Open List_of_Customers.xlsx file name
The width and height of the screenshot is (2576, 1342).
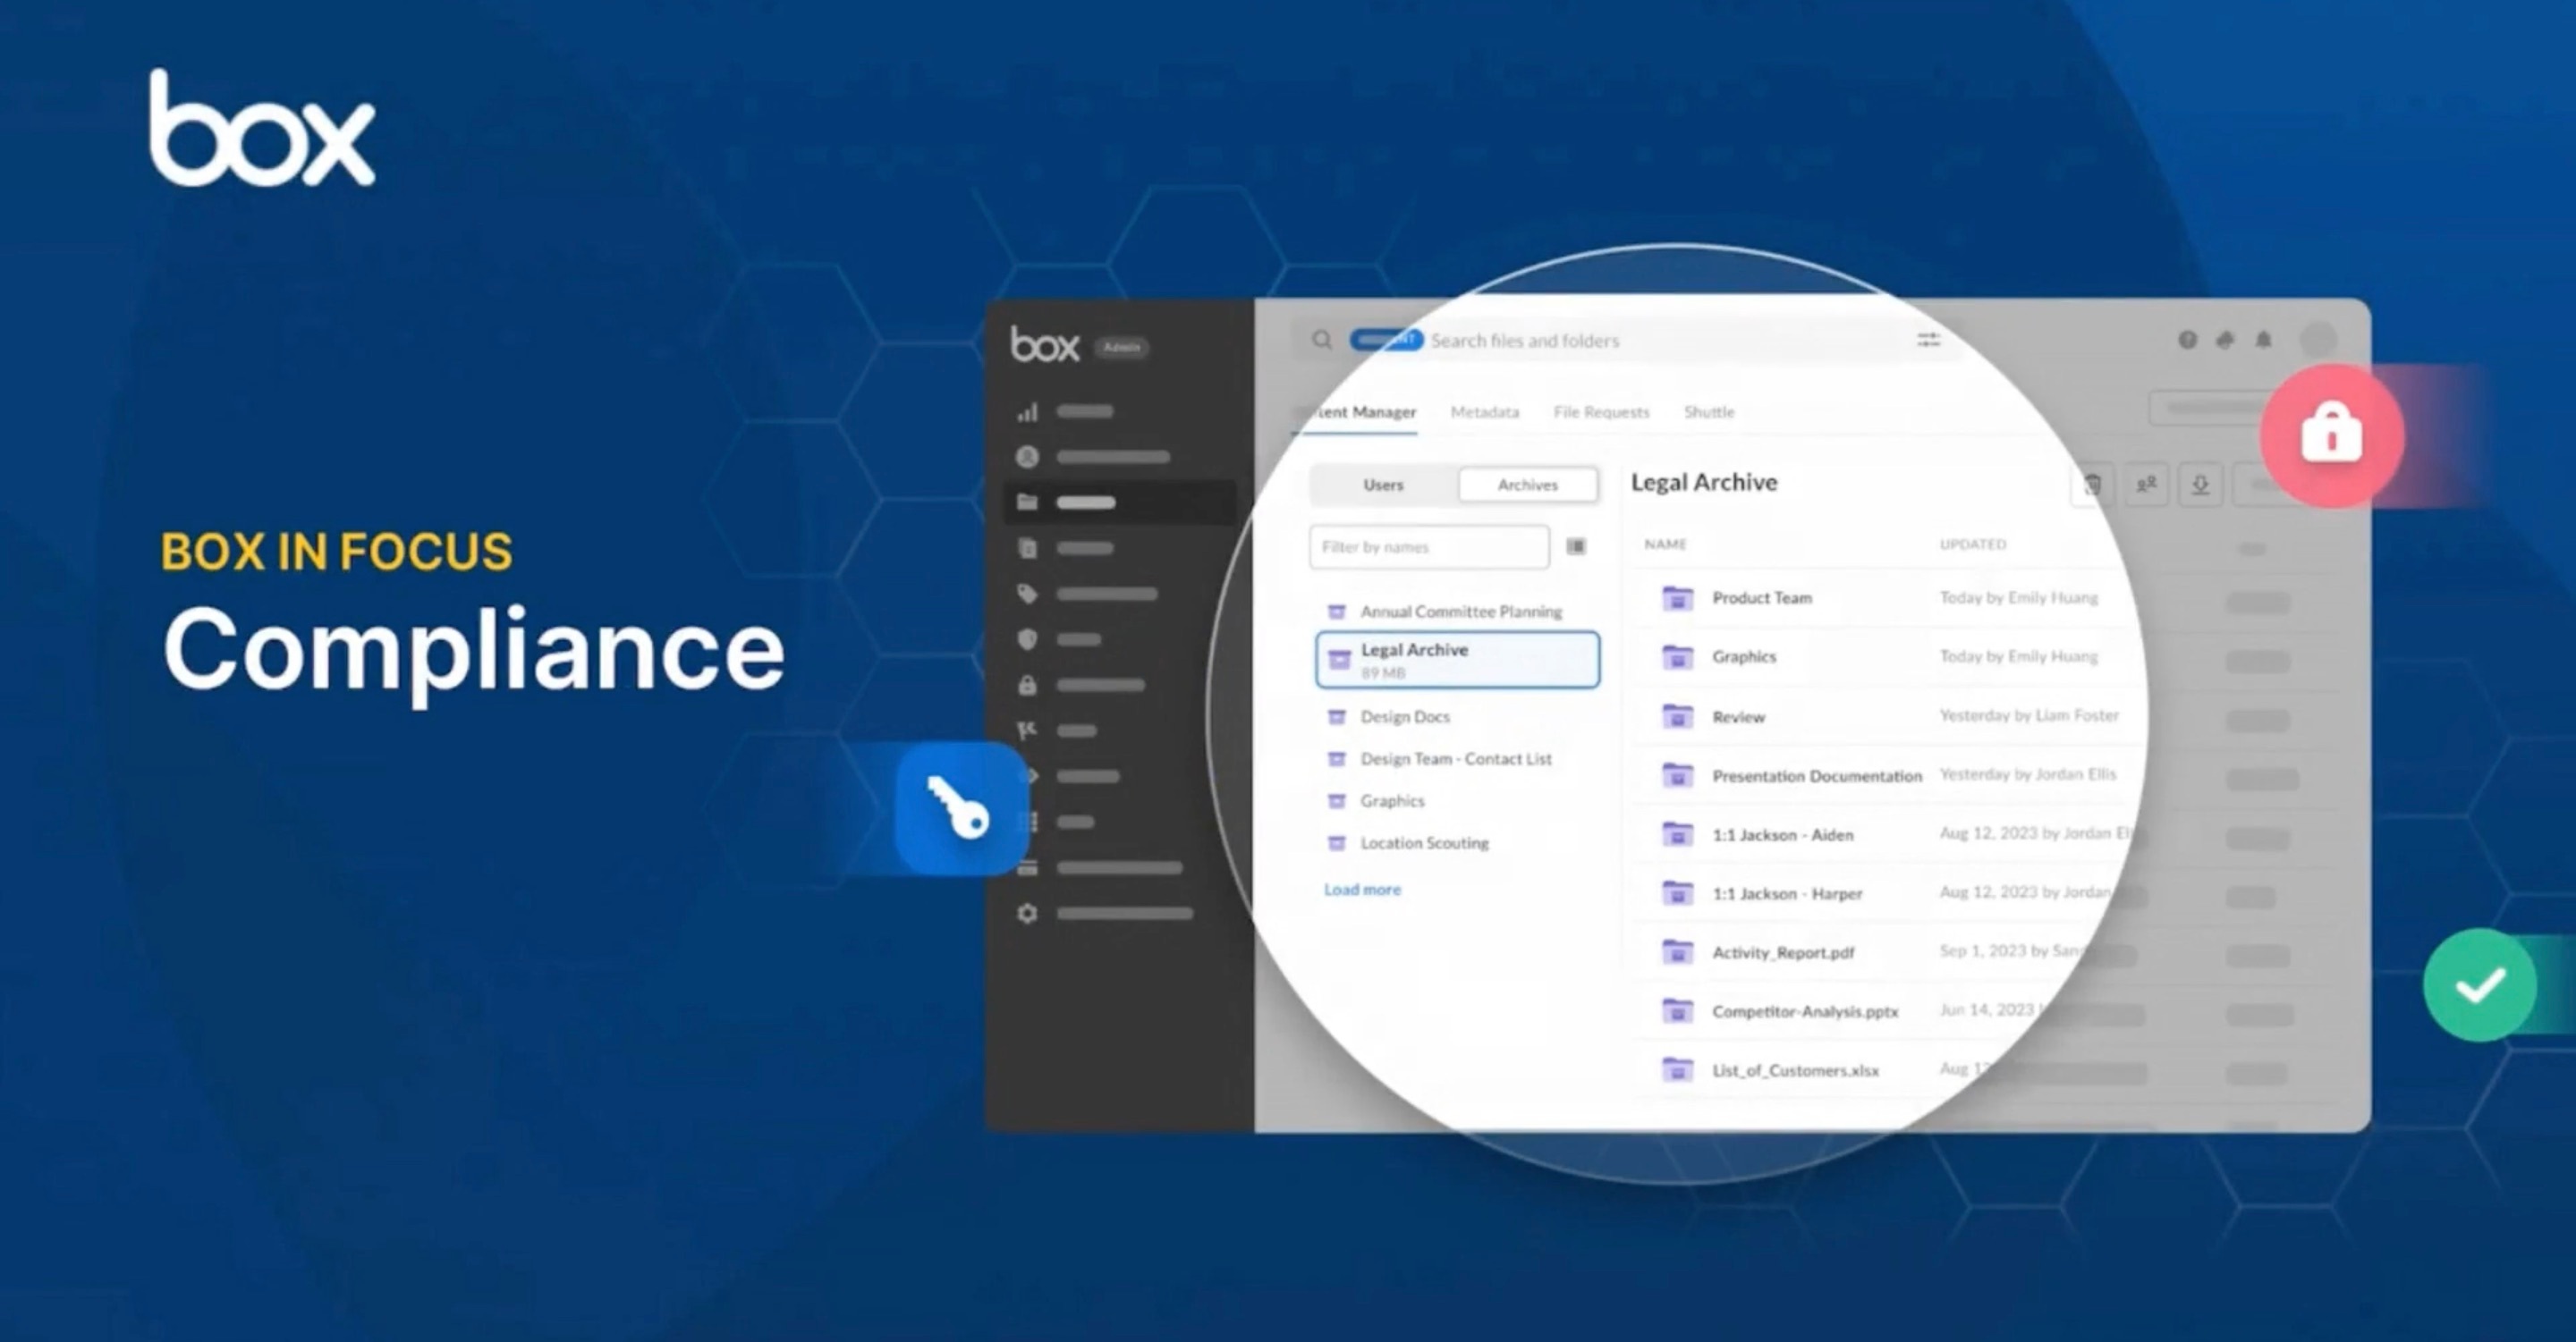(1795, 1070)
